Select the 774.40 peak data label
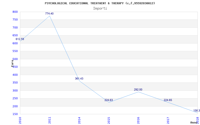200x125 pixels. [x=49, y=13]
